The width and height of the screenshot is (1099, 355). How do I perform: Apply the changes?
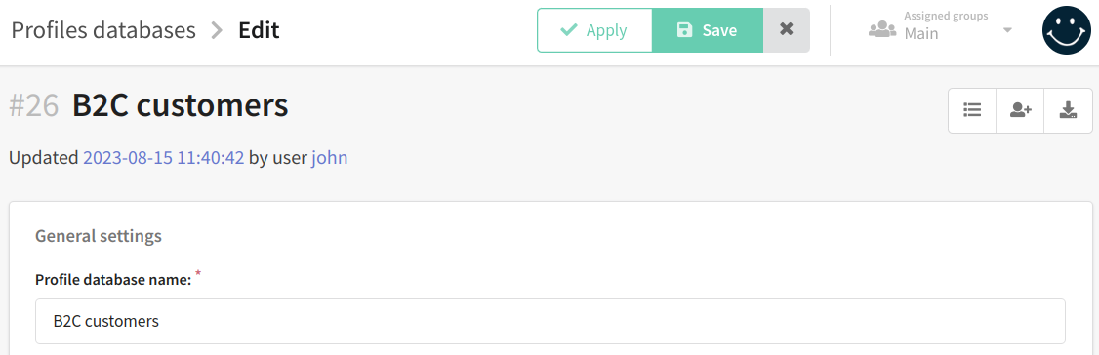coord(594,30)
